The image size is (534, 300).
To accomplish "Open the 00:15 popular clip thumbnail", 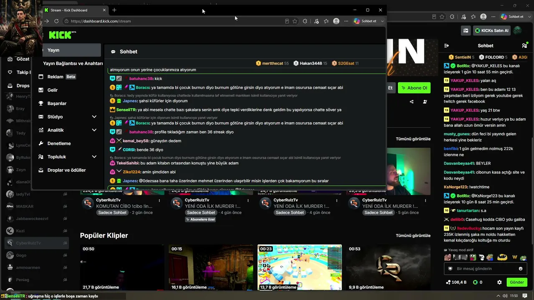I will click(211, 267).
